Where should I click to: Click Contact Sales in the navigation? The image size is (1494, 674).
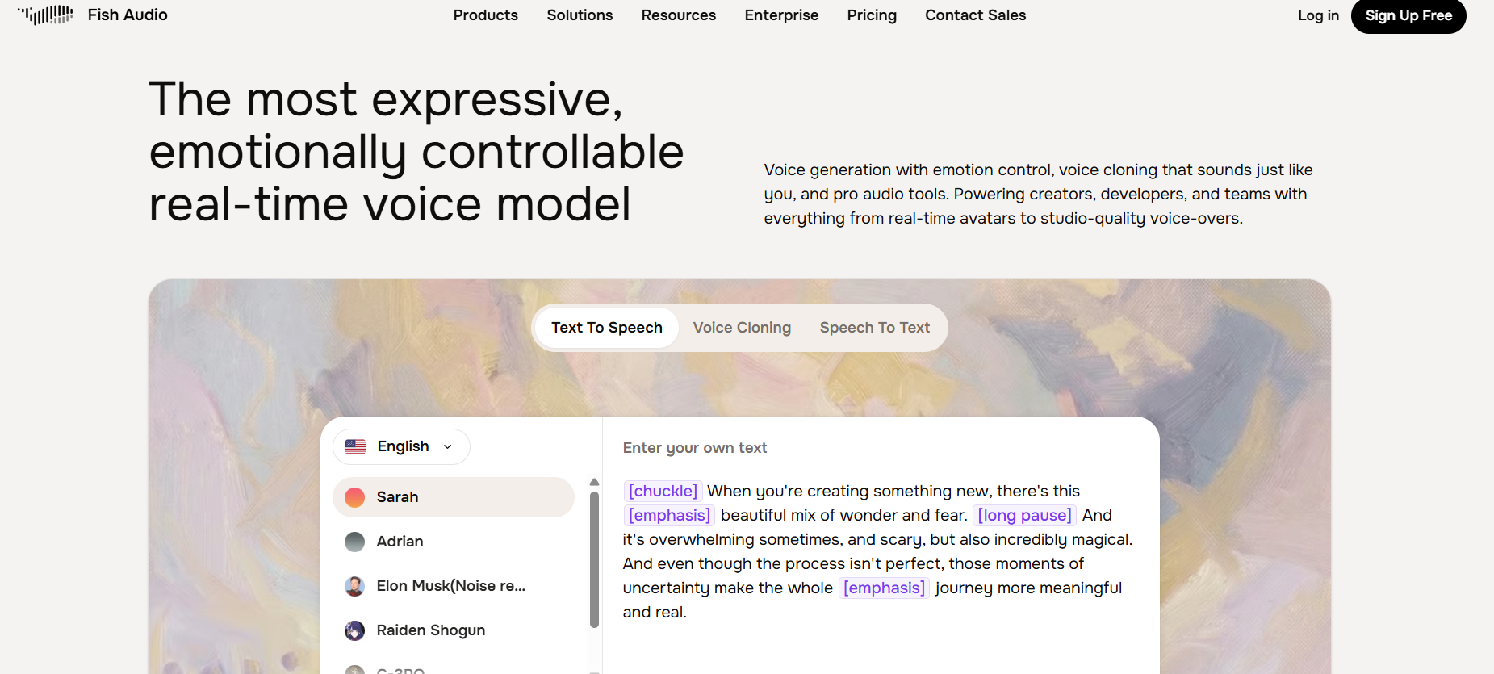(x=976, y=15)
